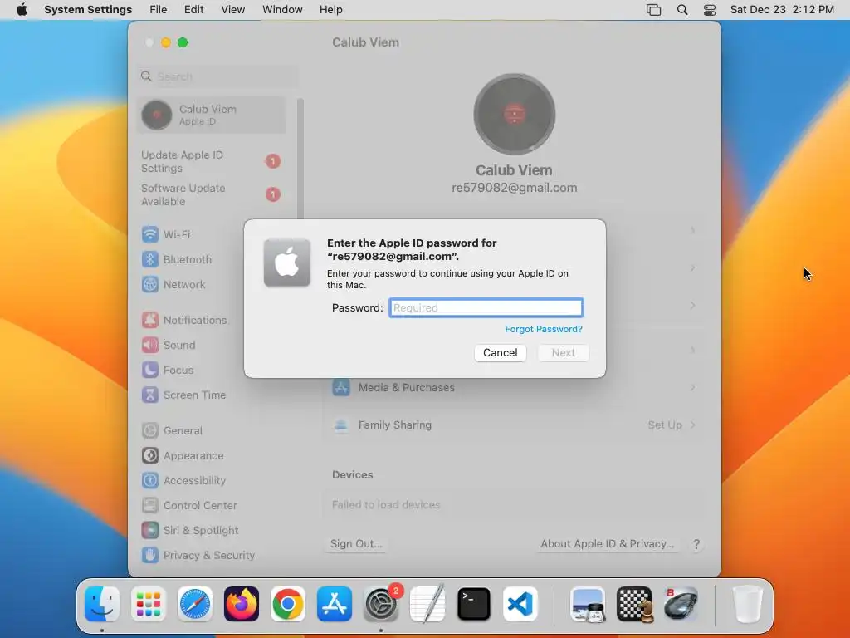Click the Privacy & Security hand icon
This screenshot has width=850, height=638.
(x=150, y=556)
